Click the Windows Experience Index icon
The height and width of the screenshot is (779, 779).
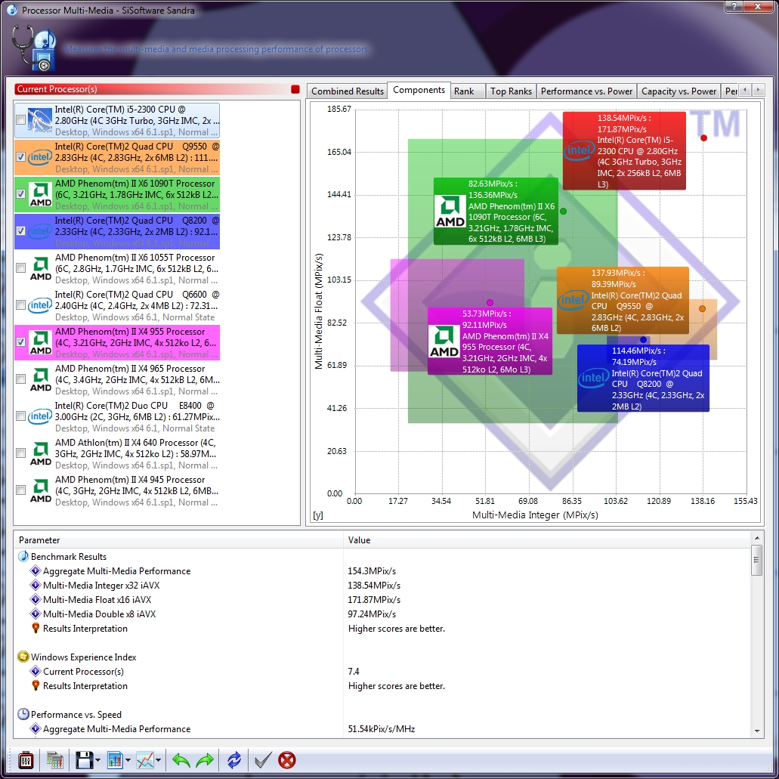point(23,657)
